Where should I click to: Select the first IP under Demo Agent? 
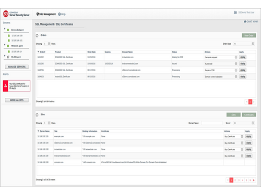pyautogui.click(x=17, y=36)
